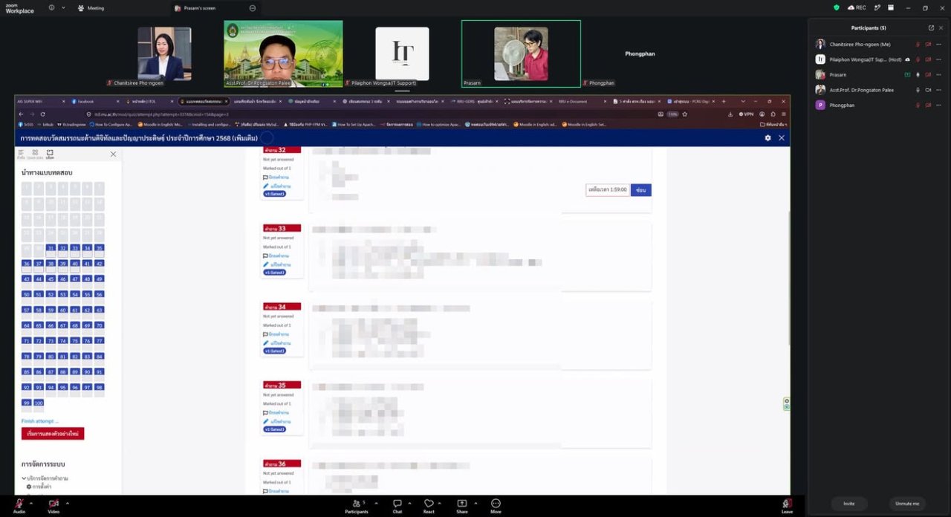The width and height of the screenshot is (951, 517).
Task: Click the Finish attempt link
Action: click(x=39, y=421)
